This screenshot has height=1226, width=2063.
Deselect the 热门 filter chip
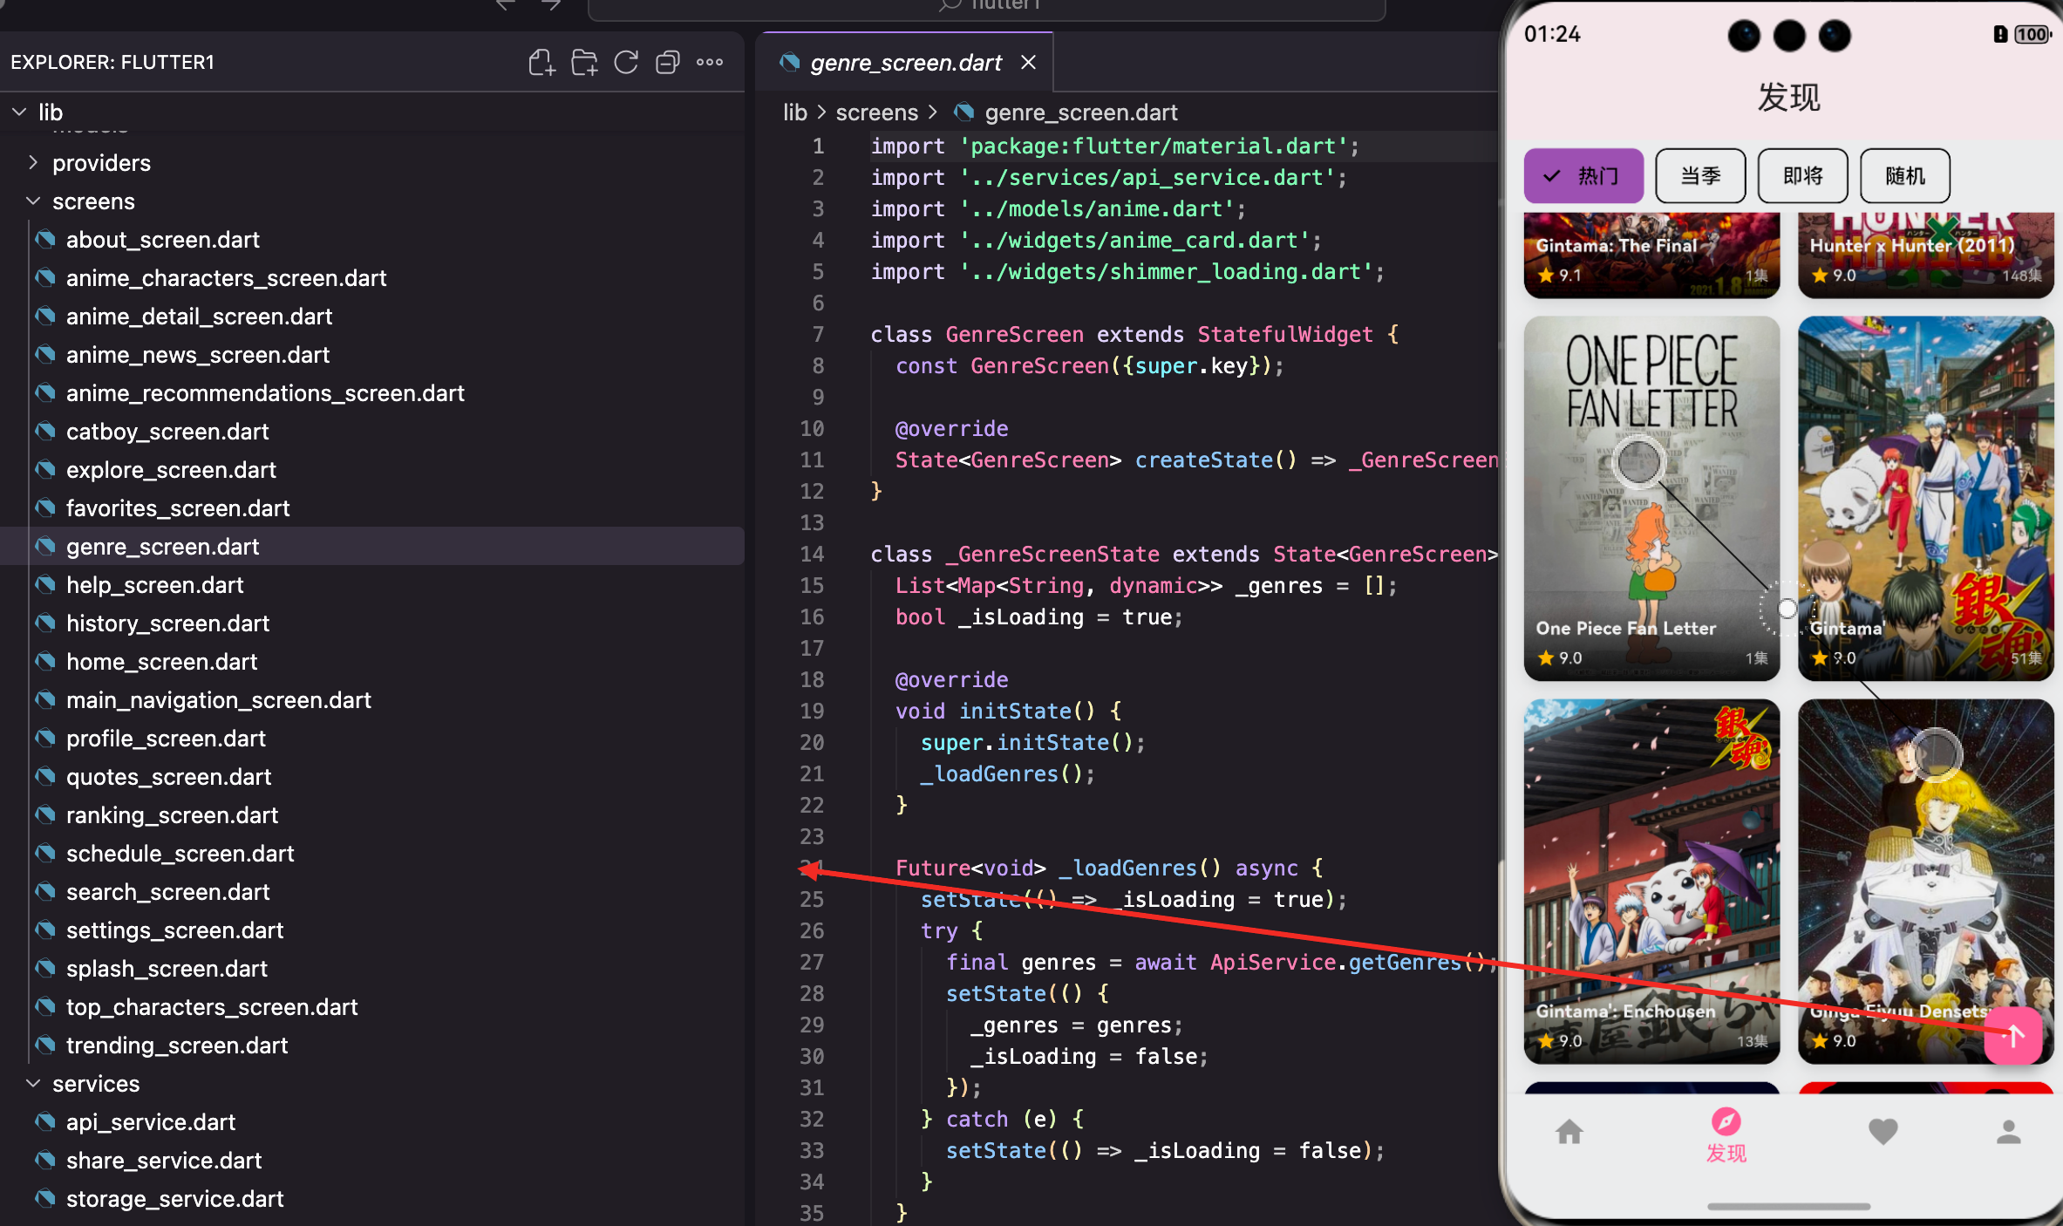(x=1583, y=176)
